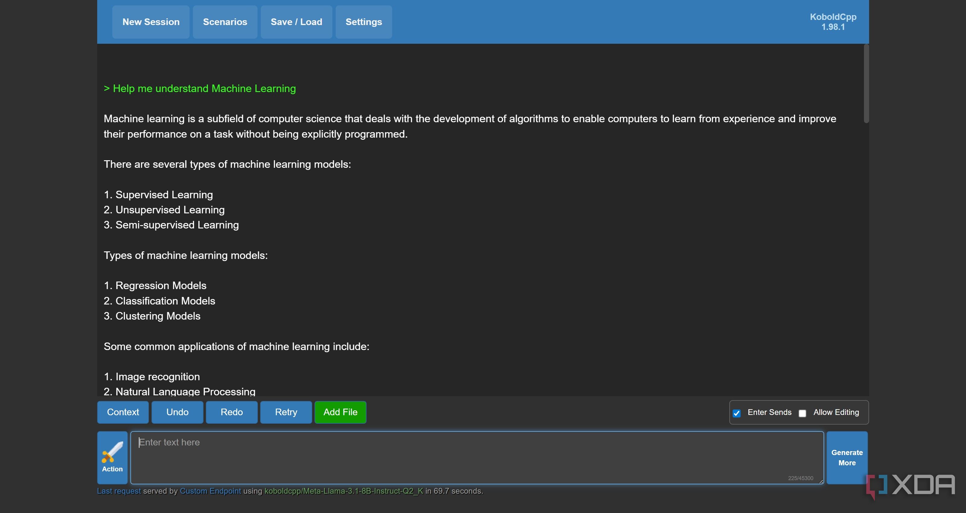Start a New Session

click(151, 22)
